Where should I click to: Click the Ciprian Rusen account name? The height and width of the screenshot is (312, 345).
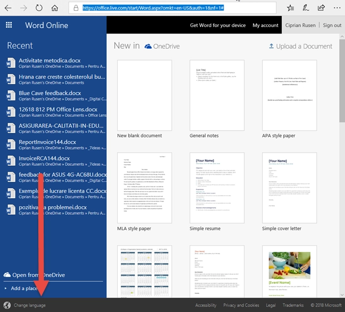click(300, 26)
